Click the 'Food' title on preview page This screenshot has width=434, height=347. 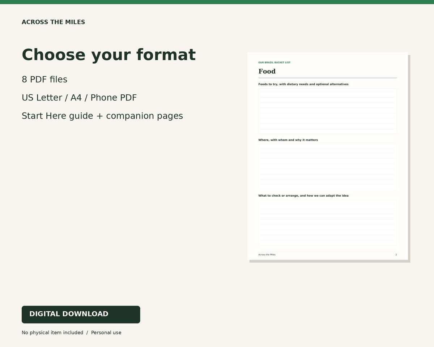pyautogui.click(x=267, y=71)
